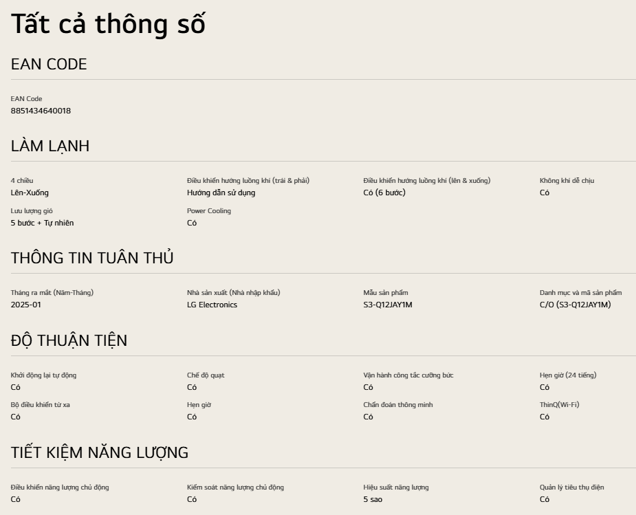Click the ThinQ(Wi-Fi) label
636x515 pixels.
559,405
